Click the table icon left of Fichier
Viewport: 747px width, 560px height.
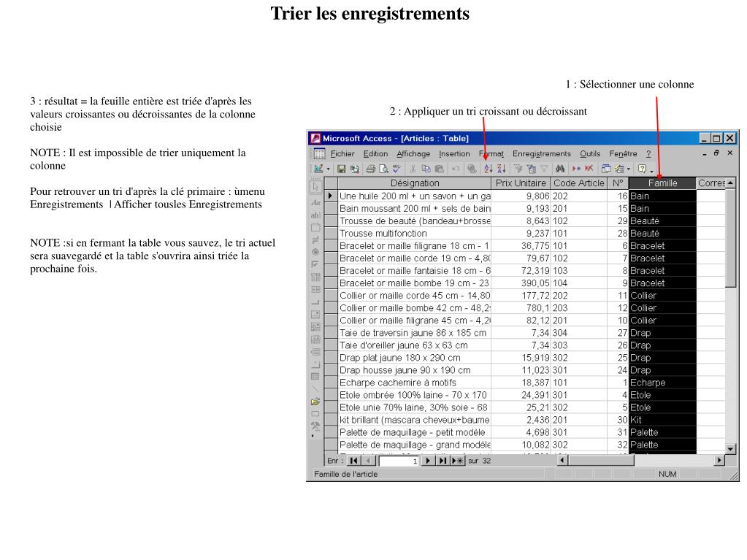point(319,153)
